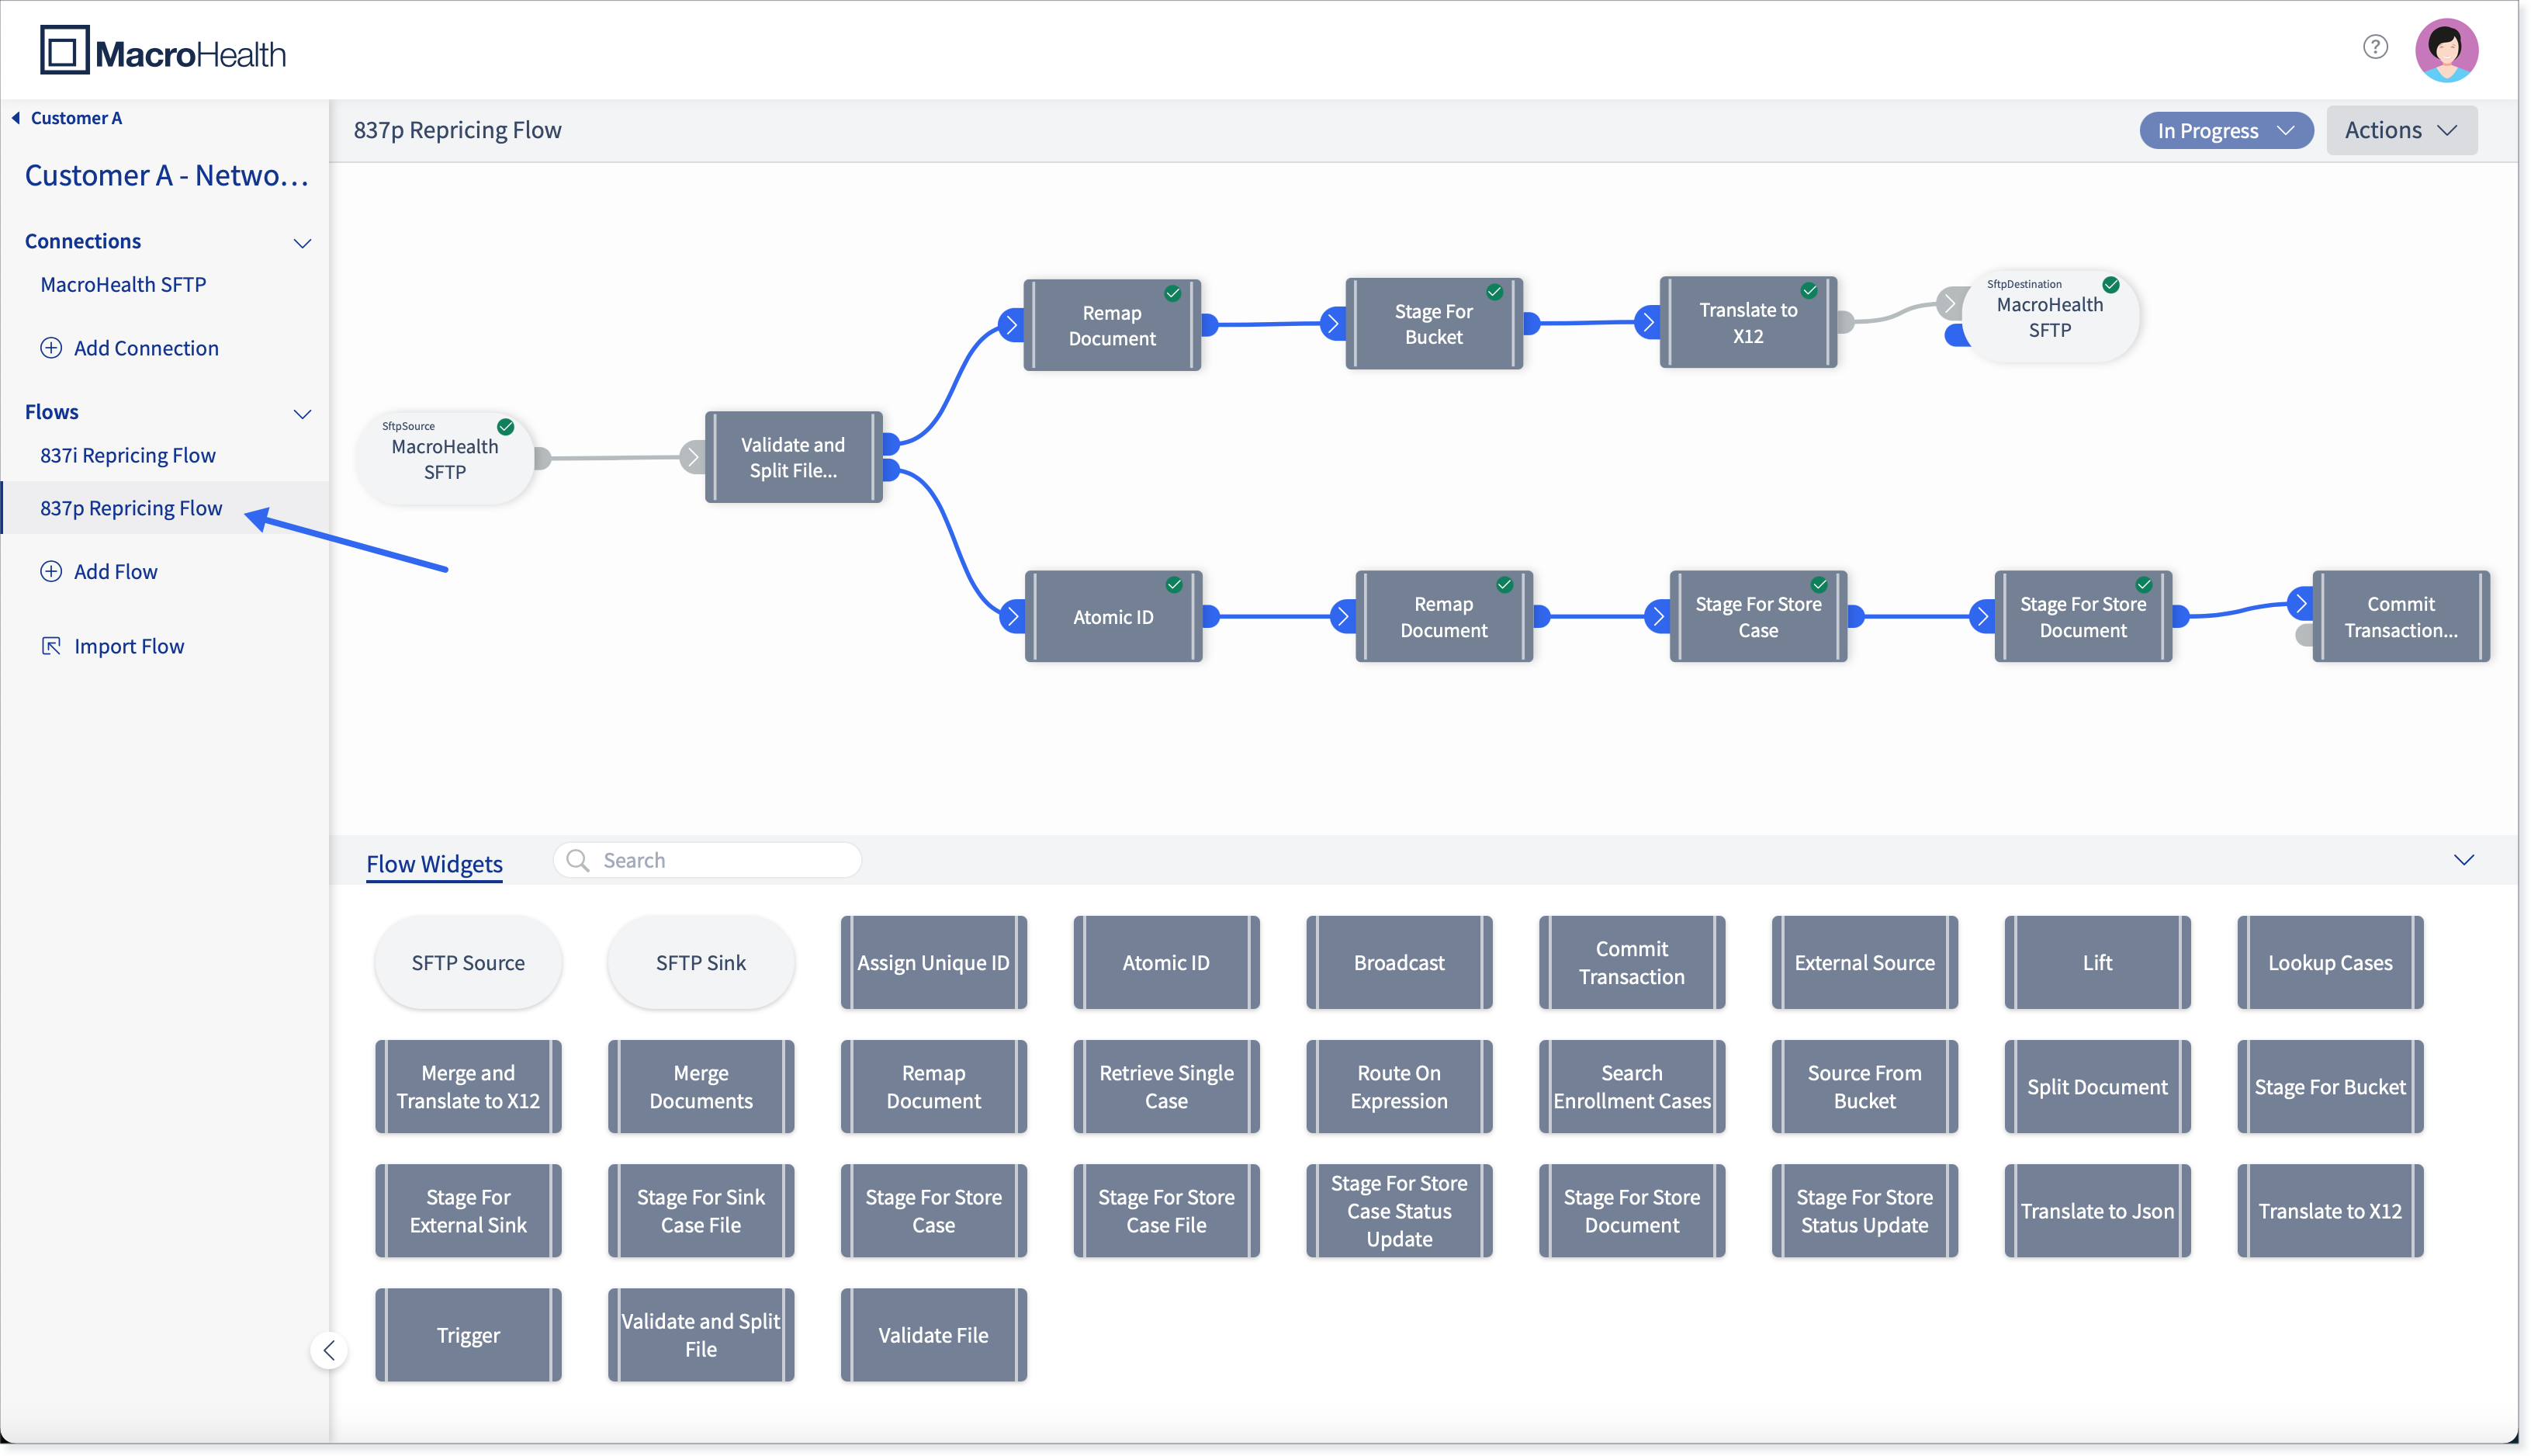This screenshot has width=2531, height=1456.
Task: Pick the Merge and Translate to X12 widget
Action: tap(468, 1086)
